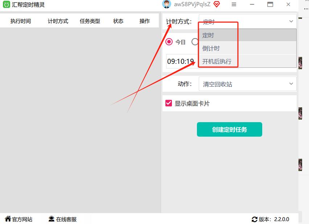The image size is (309, 224).
Task: Open the 动作 dropdown showing 清空回收站
Action: click(248, 84)
